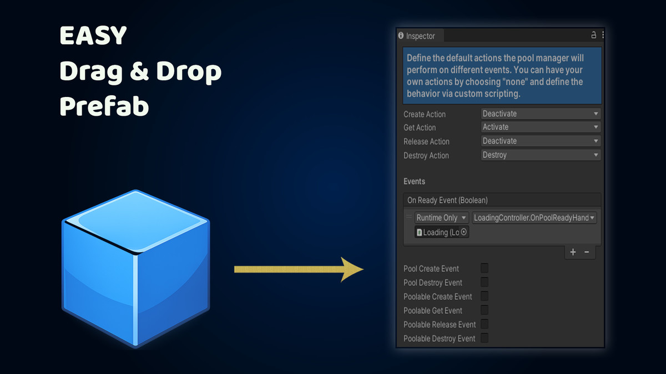Click the Destroy Action label
This screenshot has width=666, height=374.
point(426,156)
